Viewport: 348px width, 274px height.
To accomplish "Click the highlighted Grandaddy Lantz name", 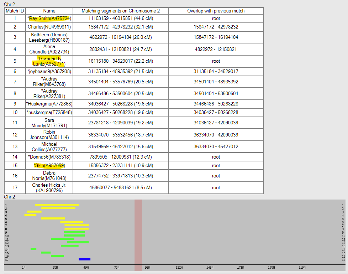I will (x=49, y=61).
